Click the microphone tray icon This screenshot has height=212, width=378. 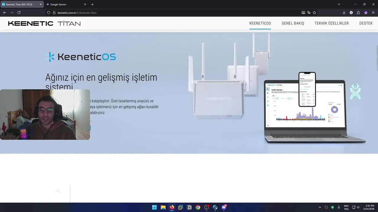point(339,207)
